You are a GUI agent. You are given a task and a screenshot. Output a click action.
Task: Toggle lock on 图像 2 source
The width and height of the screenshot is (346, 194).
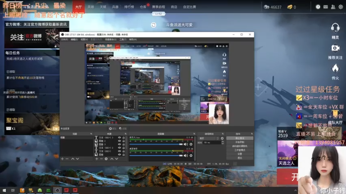coord(124,141)
